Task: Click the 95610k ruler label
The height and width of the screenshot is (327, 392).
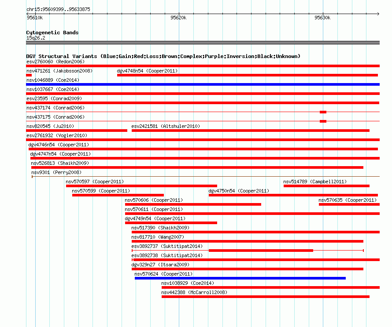Action: point(35,18)
